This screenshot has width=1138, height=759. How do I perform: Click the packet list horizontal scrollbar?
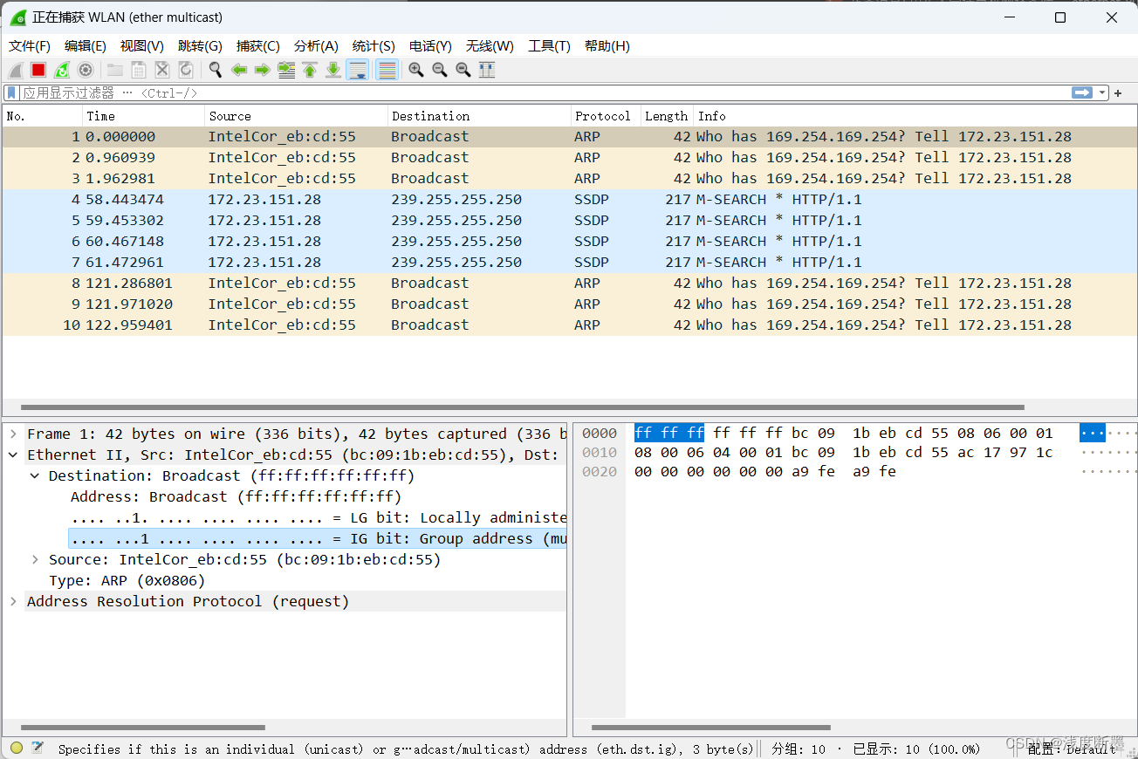tap(522, 407)
